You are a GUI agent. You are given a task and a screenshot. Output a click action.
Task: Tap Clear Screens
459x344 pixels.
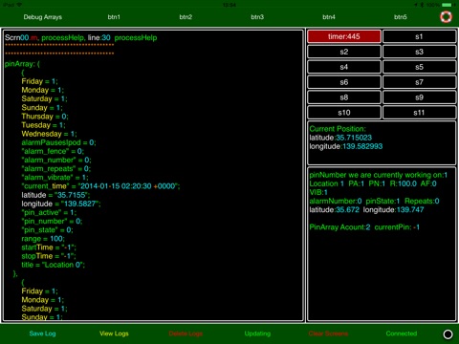[328, 333]
